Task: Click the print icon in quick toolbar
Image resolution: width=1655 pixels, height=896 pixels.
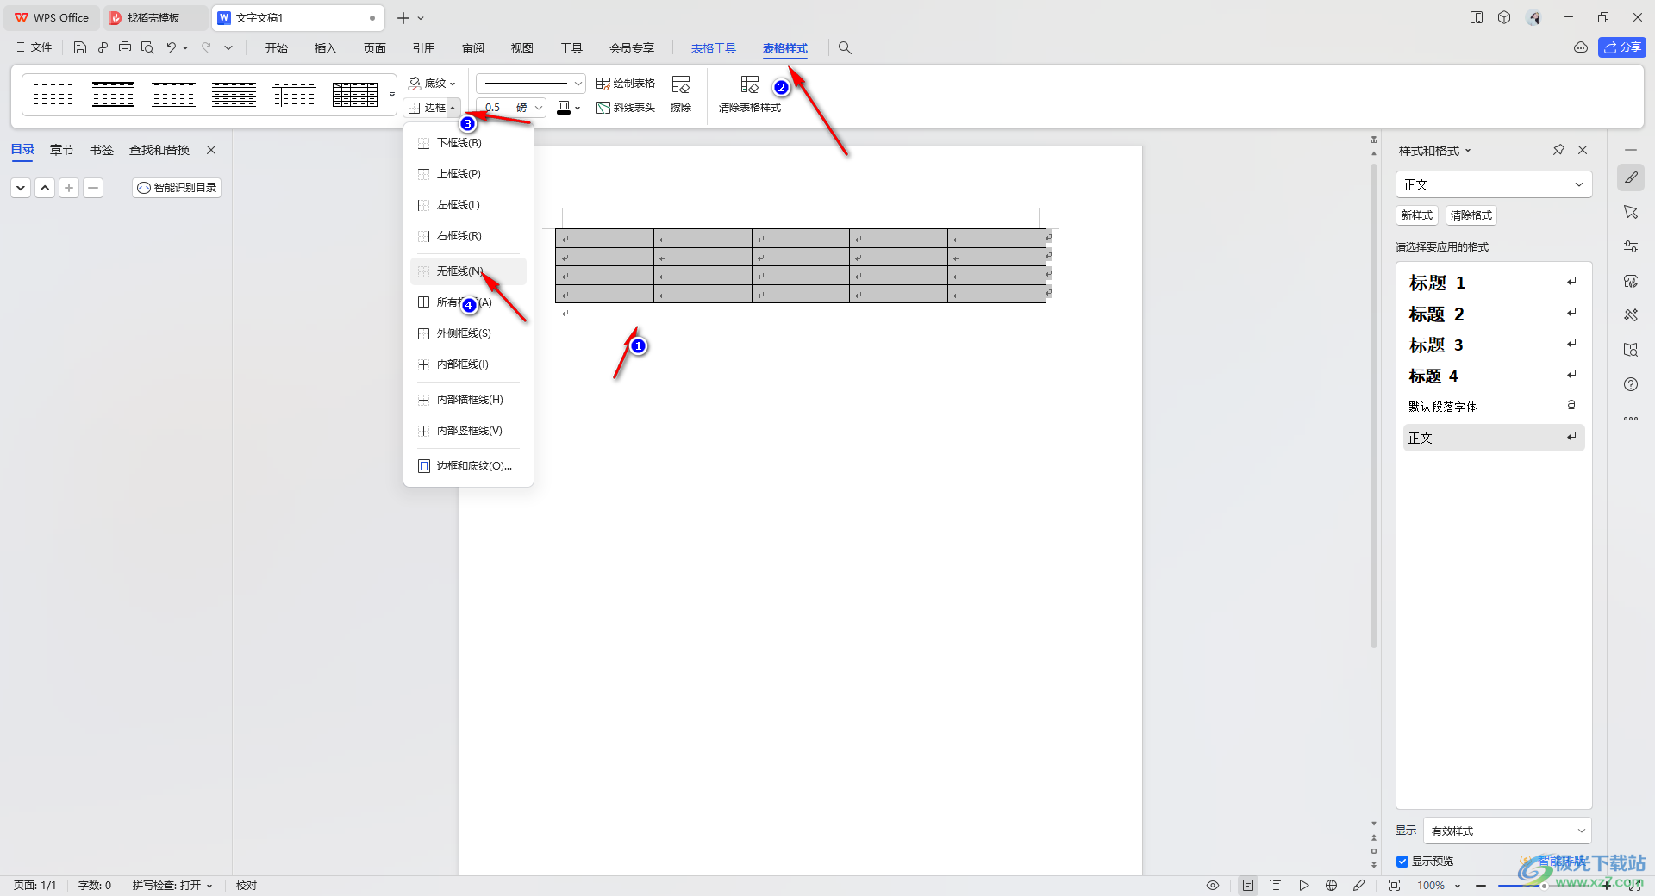Action: click(x=125, y=48)
